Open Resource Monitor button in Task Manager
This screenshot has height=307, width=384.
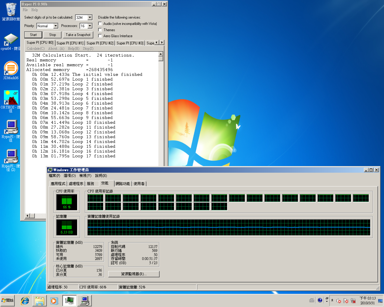134,274
